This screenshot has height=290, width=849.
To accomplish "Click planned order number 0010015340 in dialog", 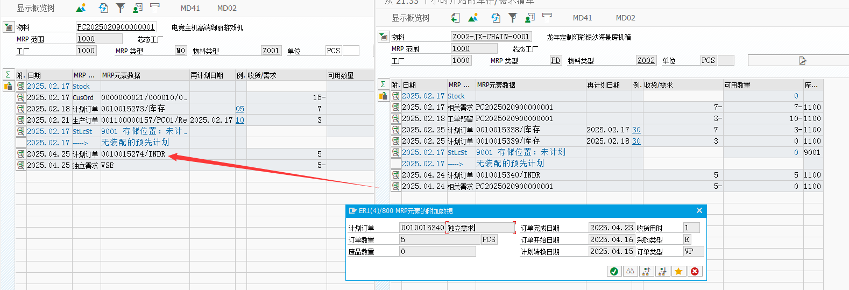I will tap(422, 228).
